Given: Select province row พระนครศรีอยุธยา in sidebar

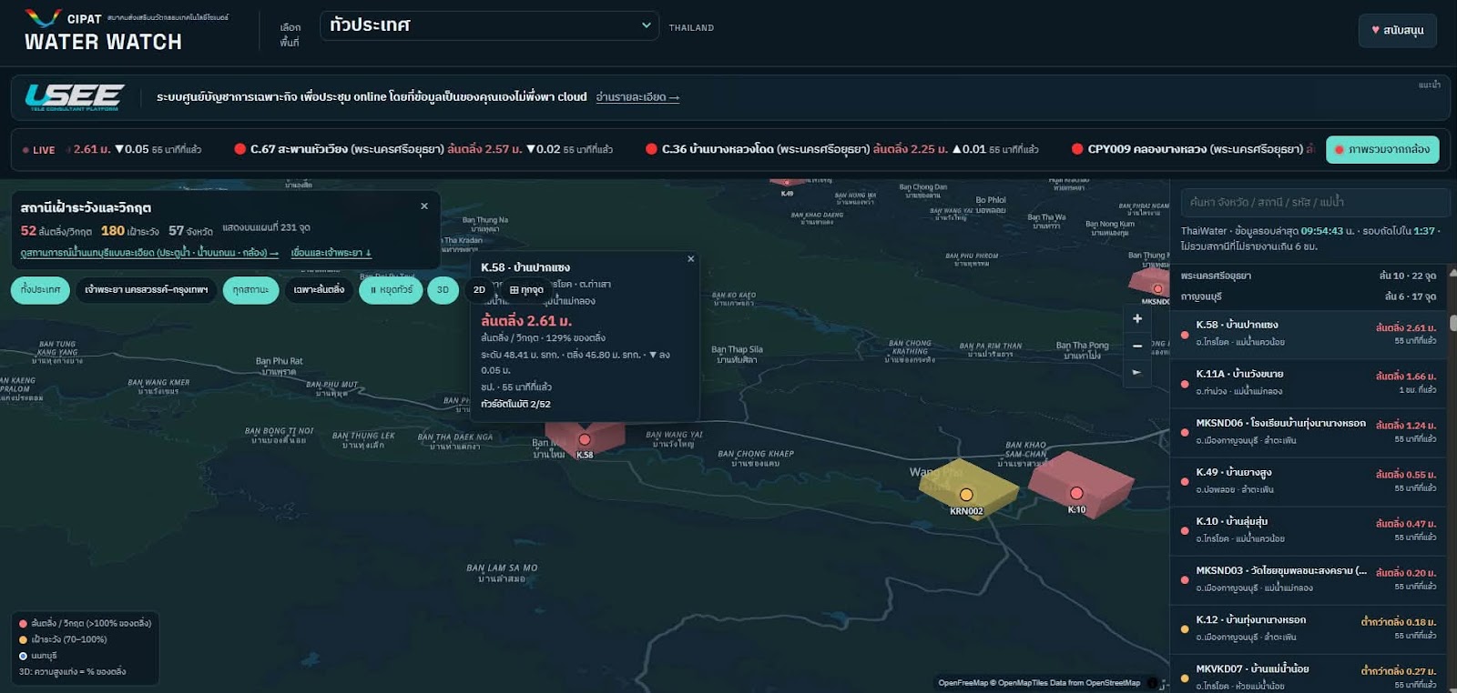Looking at the screenshot, I should point(1308,276).
